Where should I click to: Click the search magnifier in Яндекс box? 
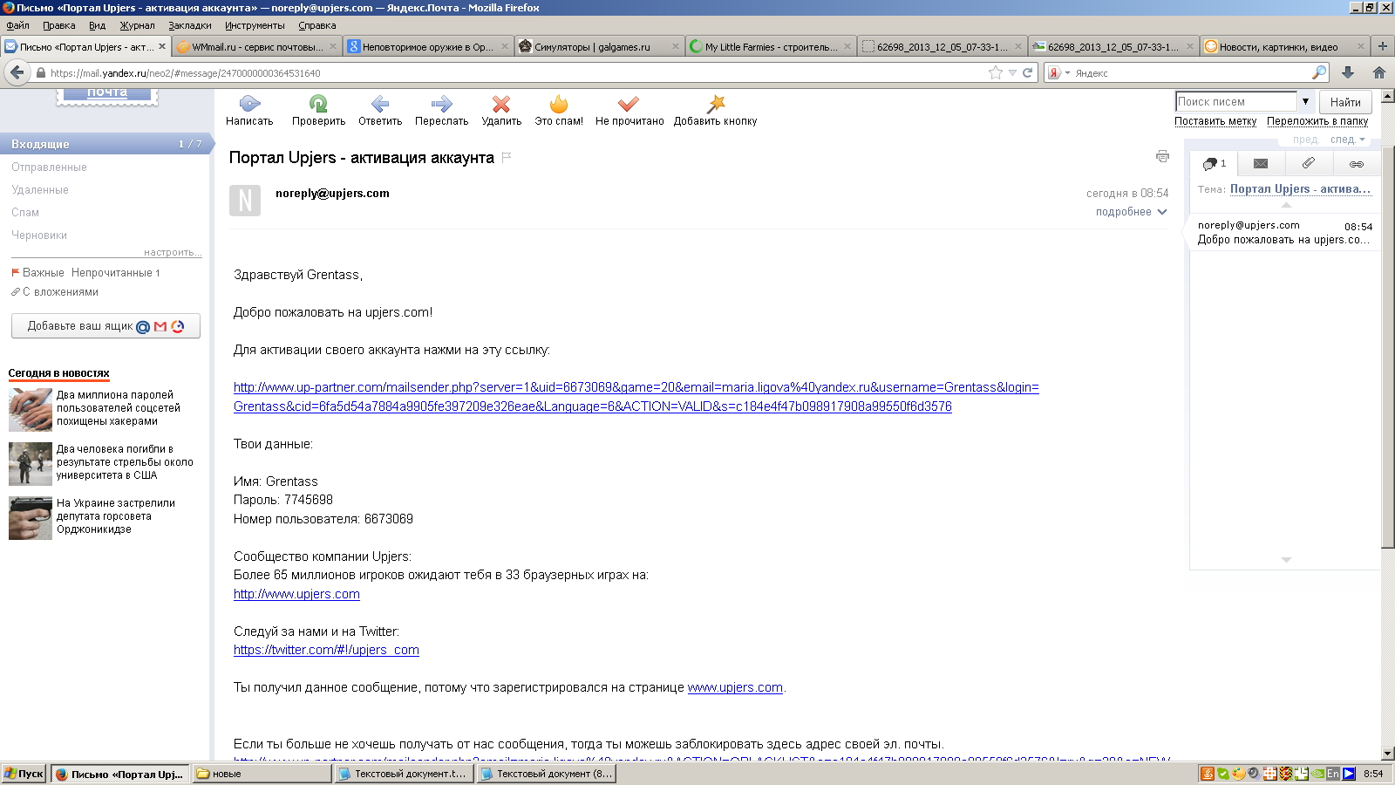click(x=1319, y=72)
